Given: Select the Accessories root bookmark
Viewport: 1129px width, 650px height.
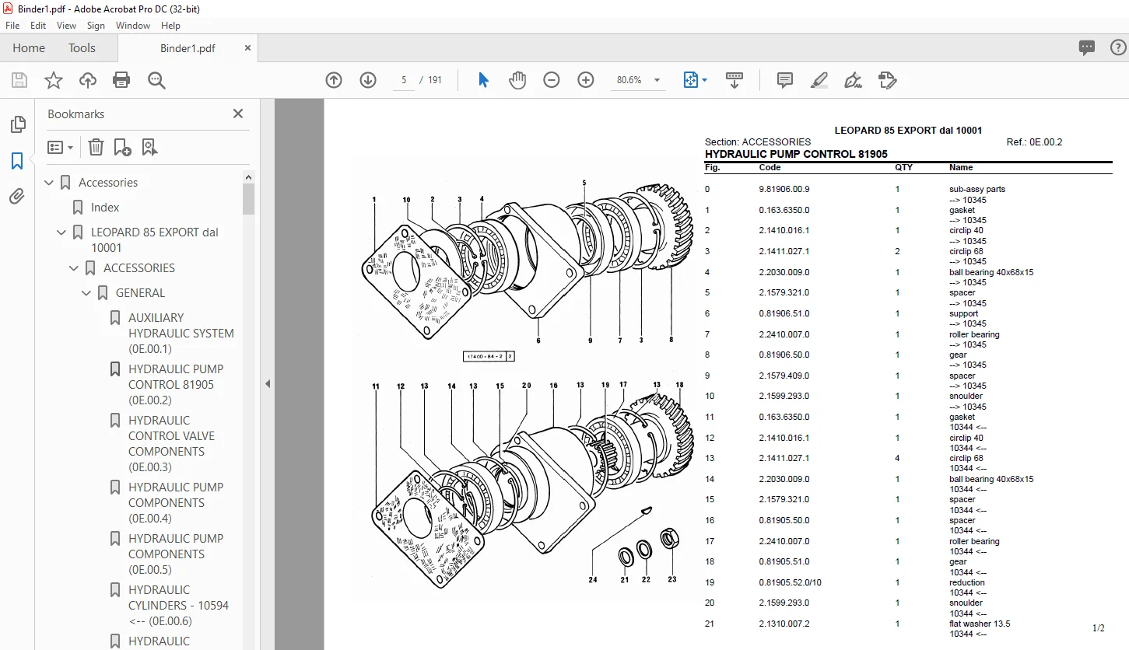Looking at the screenshot, I should 108,183.
